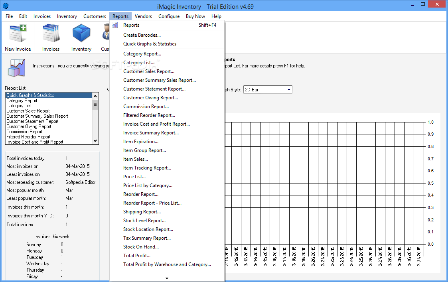Open the Configure menu

[x=169, y=16]
